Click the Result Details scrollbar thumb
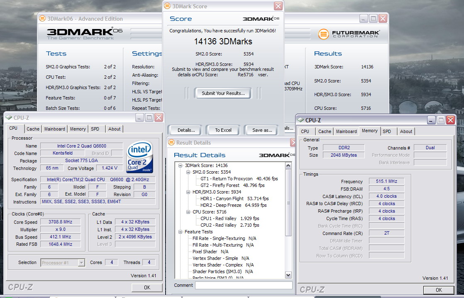This screenshot has width=464, height=298. coord(288,203)
